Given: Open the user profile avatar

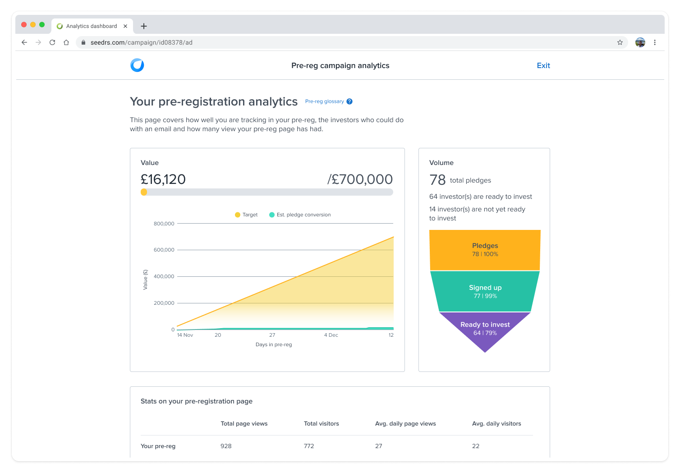Looking at the screenshot, I should click(640, 42).
